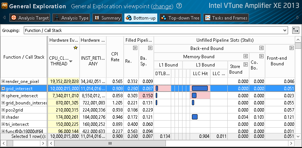Expand the Store Bound column group
Screen dimensions: 302x148
point(245,64)
